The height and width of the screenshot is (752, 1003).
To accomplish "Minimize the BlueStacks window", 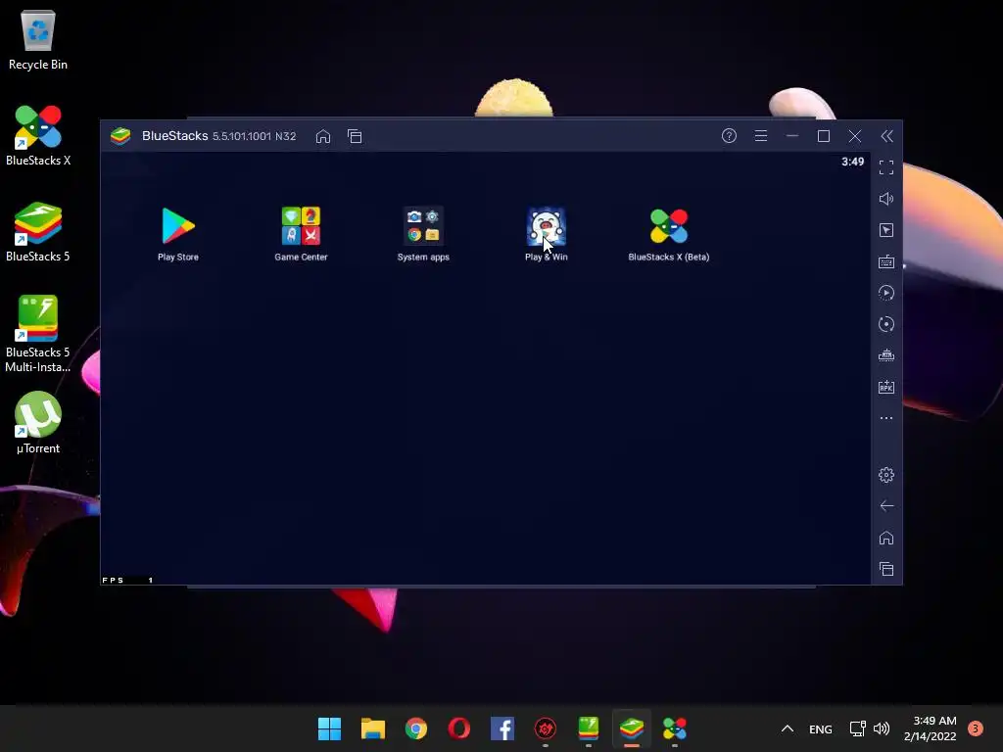I will (x=791, y=135).
